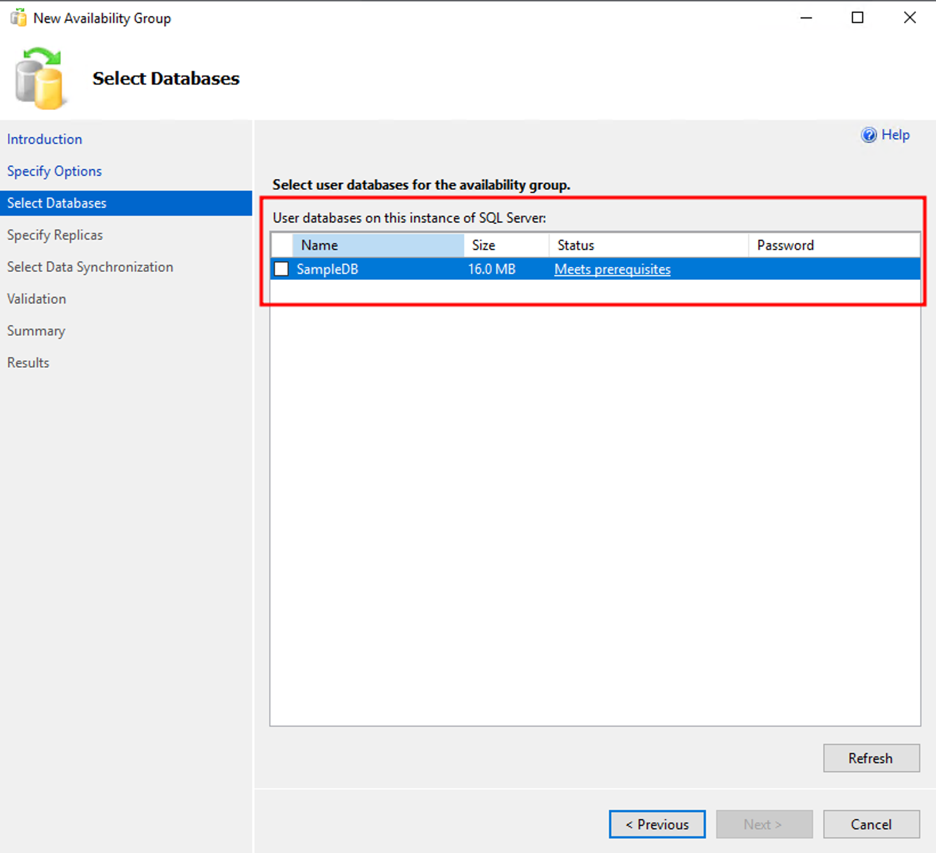The width and height of the screenshot is (936, 853).
Task: Click the large database wizard icon
Action: tap(40, 79)
